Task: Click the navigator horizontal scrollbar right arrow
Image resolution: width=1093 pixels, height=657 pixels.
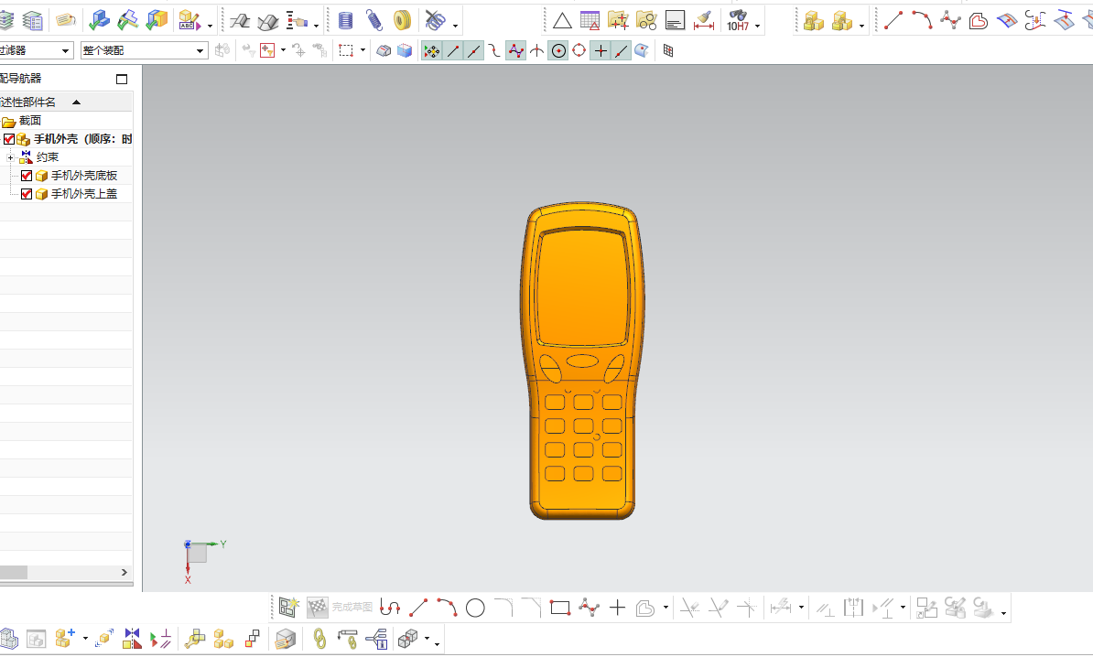Action: 124,572
